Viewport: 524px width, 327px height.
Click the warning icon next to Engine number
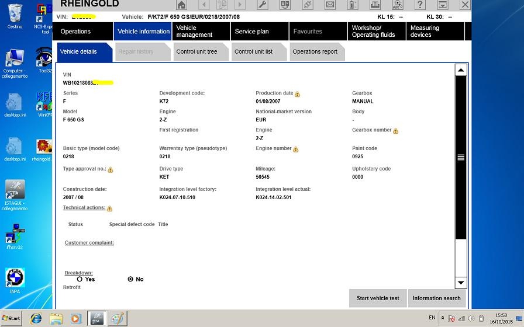[x=295, y=149]
